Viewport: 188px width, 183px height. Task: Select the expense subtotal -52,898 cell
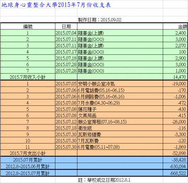(x=175, y=153)
